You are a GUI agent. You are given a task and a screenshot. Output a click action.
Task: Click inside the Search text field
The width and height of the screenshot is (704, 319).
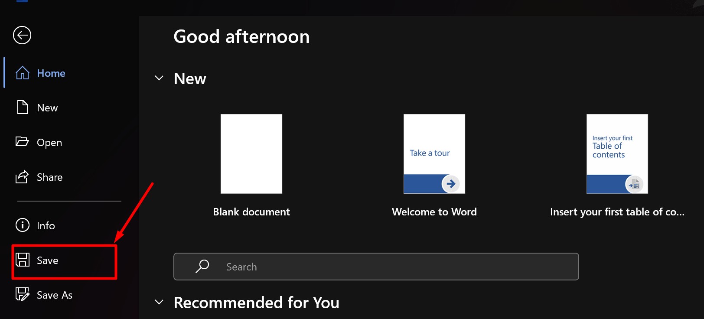376,267
